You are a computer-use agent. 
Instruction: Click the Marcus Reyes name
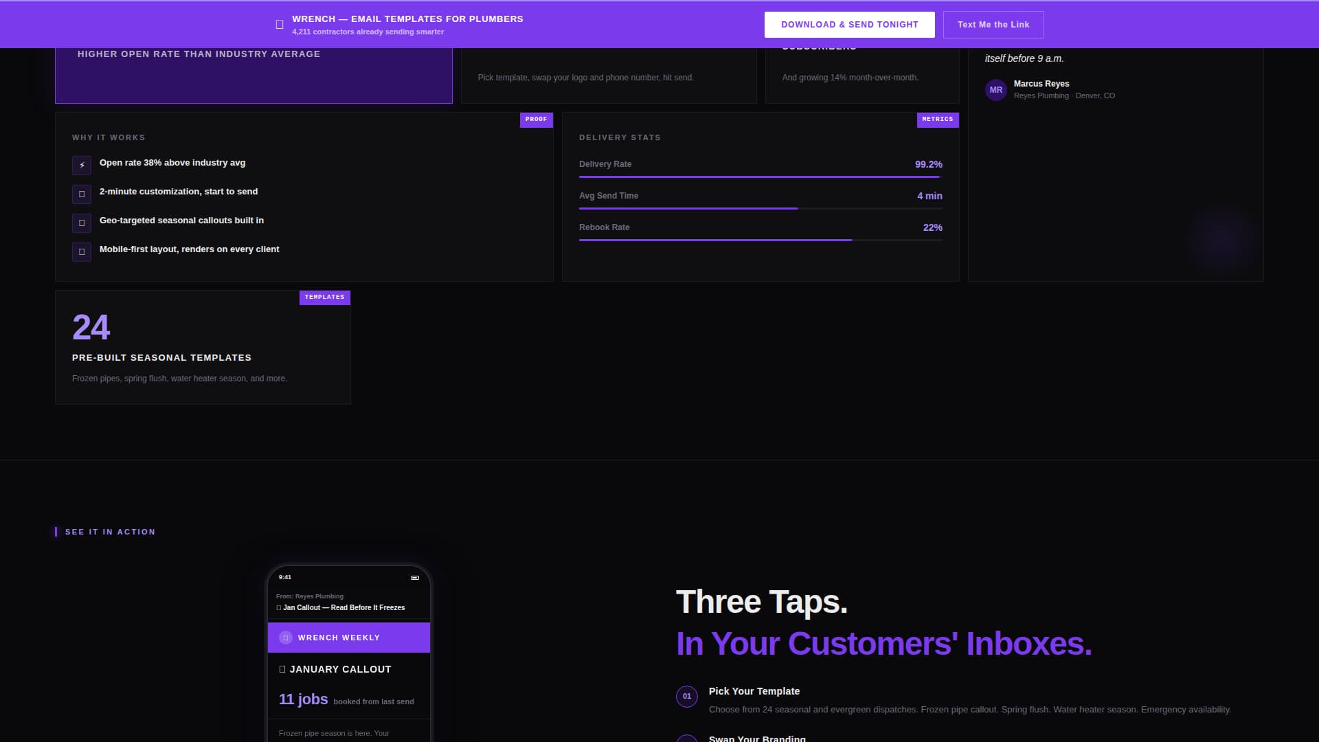(x=1041, y=84)
